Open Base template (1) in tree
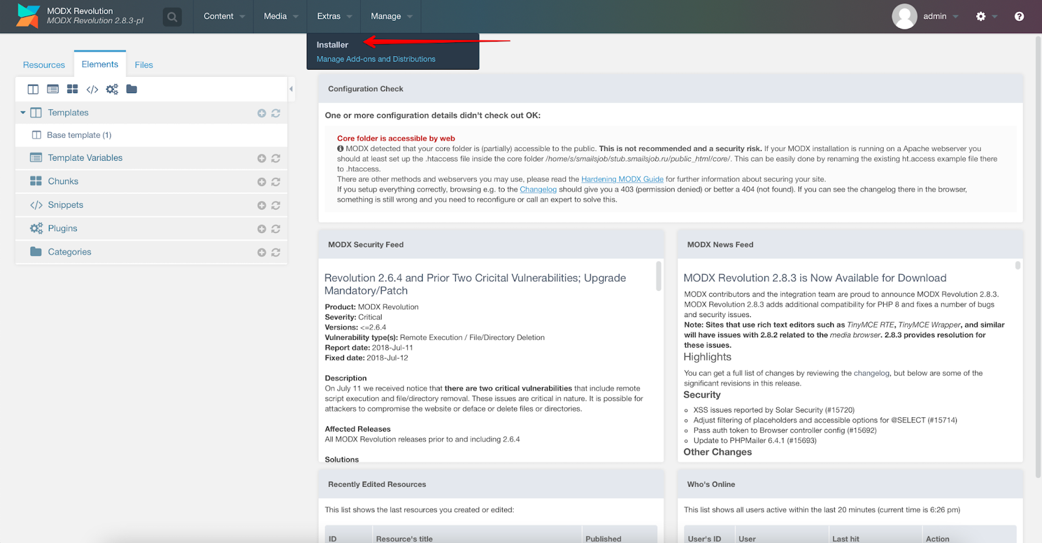Image resolution: width=1042 pixels, height=543 pixels. (x=79, y=135)
